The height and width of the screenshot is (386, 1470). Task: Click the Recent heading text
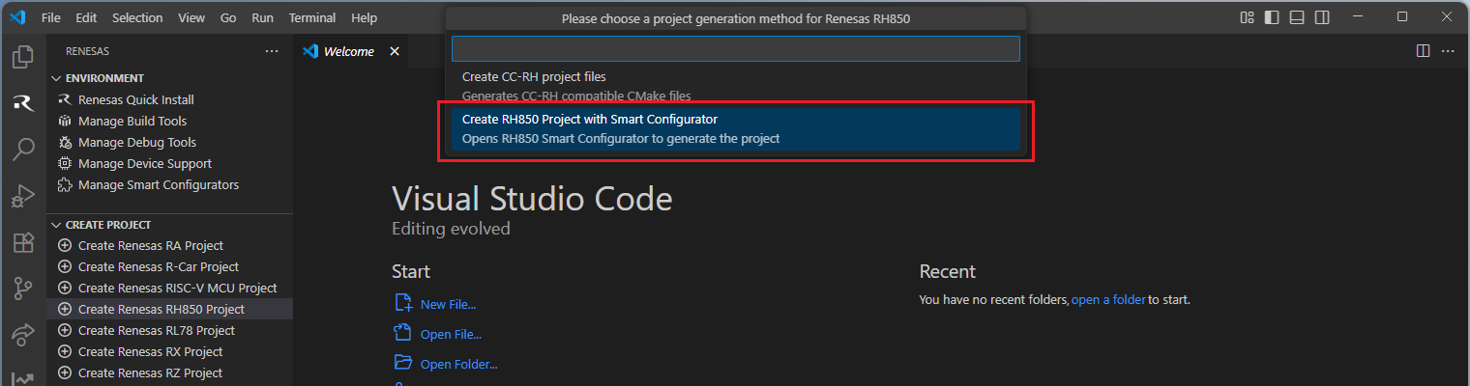[947, 271]
